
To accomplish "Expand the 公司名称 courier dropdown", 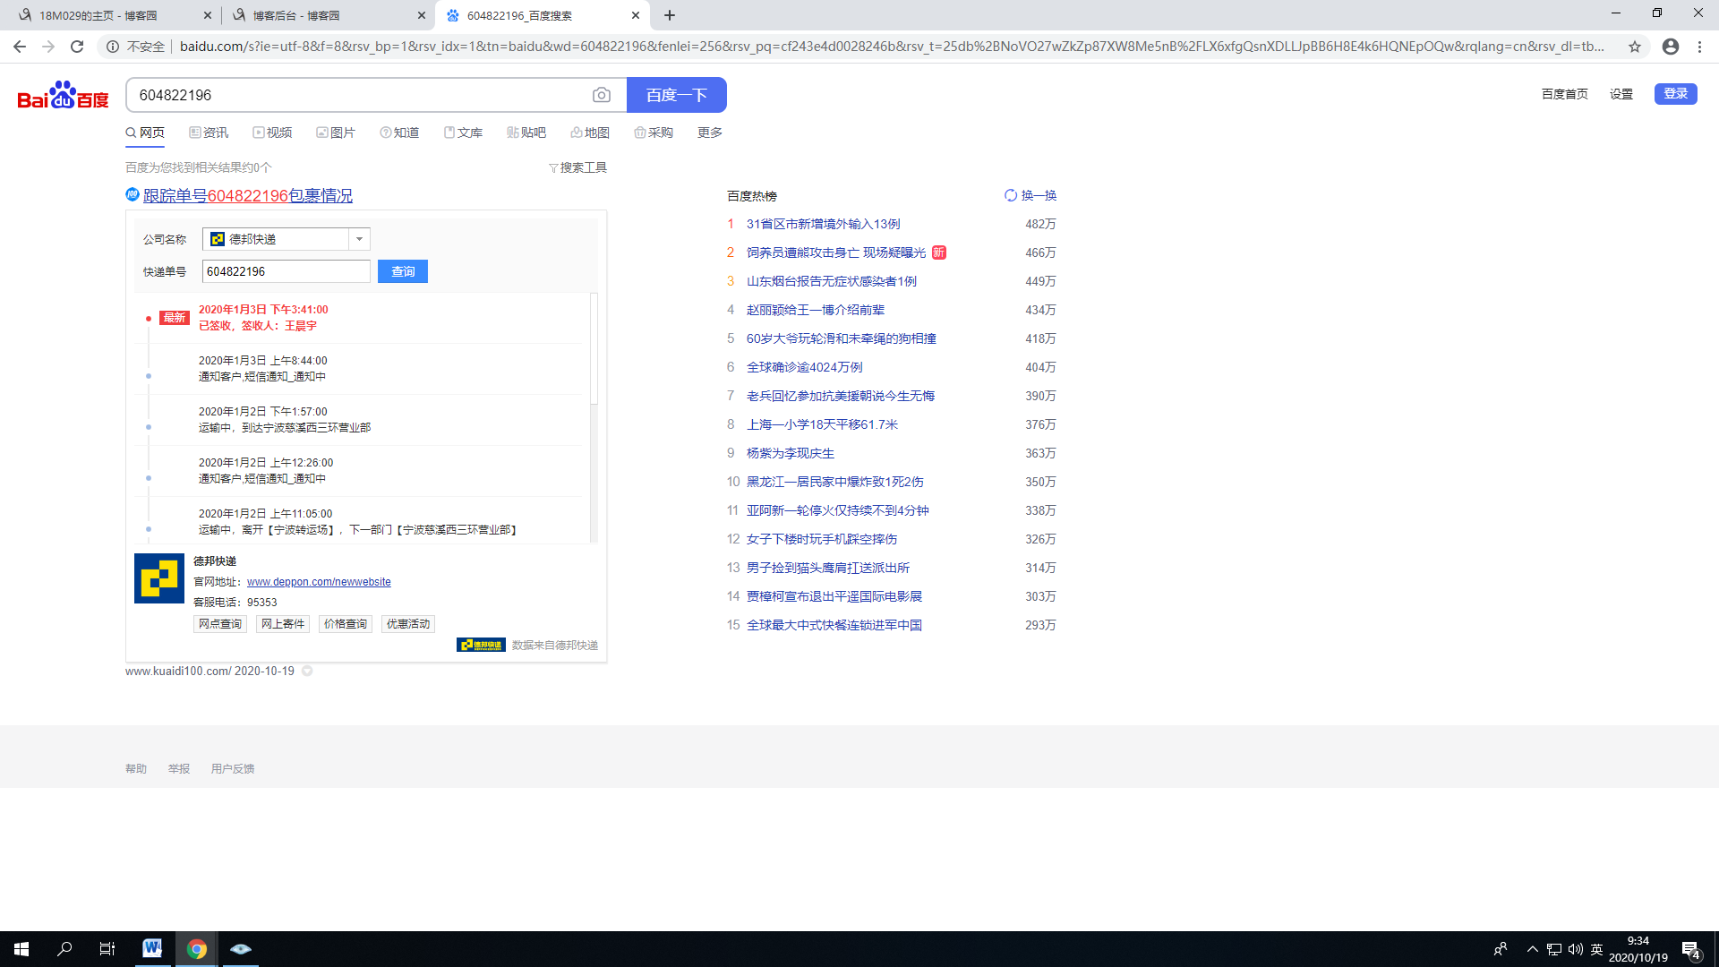I will pyautogui.click(x=359, y=239).
